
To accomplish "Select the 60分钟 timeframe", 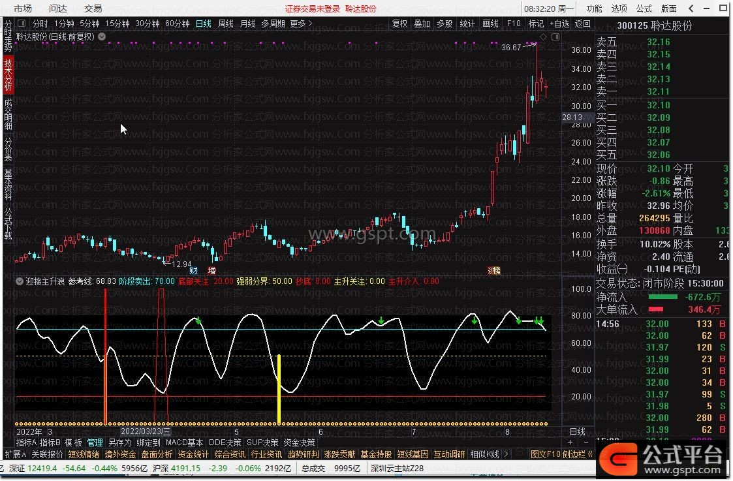I will 178,23.
